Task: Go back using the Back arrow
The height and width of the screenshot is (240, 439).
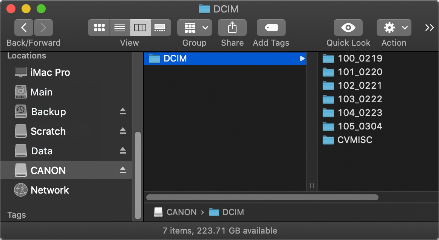Action: click(24, 28)
